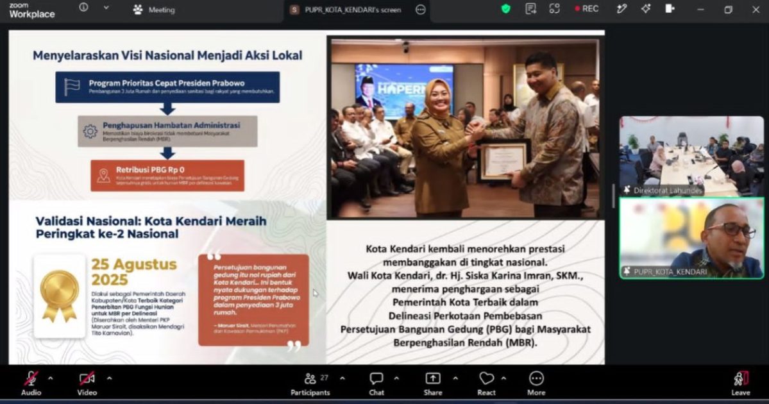Start camera with the Video button
The height and width of the screenshot is (404, 769).
click(x=87, y=383)
